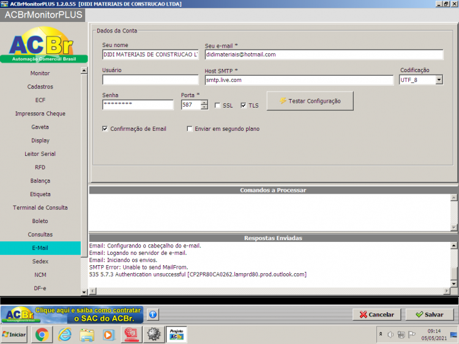
Task: Click the 535 5.7.3 Authentication error line
Action: (198, 274)
